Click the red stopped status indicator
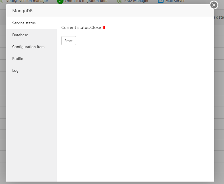This screenshot has height=184, width=224. click(104, 28)
